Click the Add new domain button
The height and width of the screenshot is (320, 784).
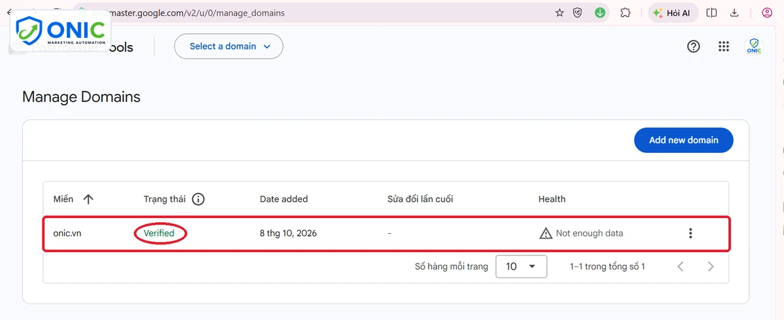[683, 140]
